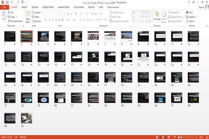Select slide 1 thumbnail
209x139 pixels.
pos(10,36)
